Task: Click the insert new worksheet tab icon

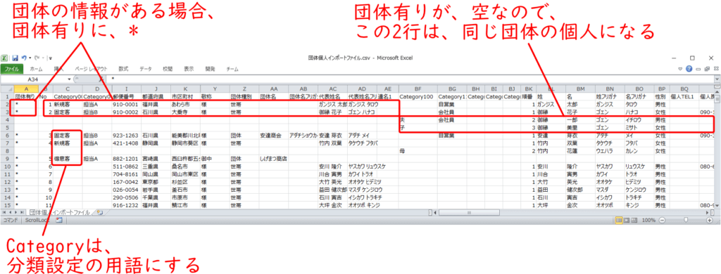Action: click(99, 212)
